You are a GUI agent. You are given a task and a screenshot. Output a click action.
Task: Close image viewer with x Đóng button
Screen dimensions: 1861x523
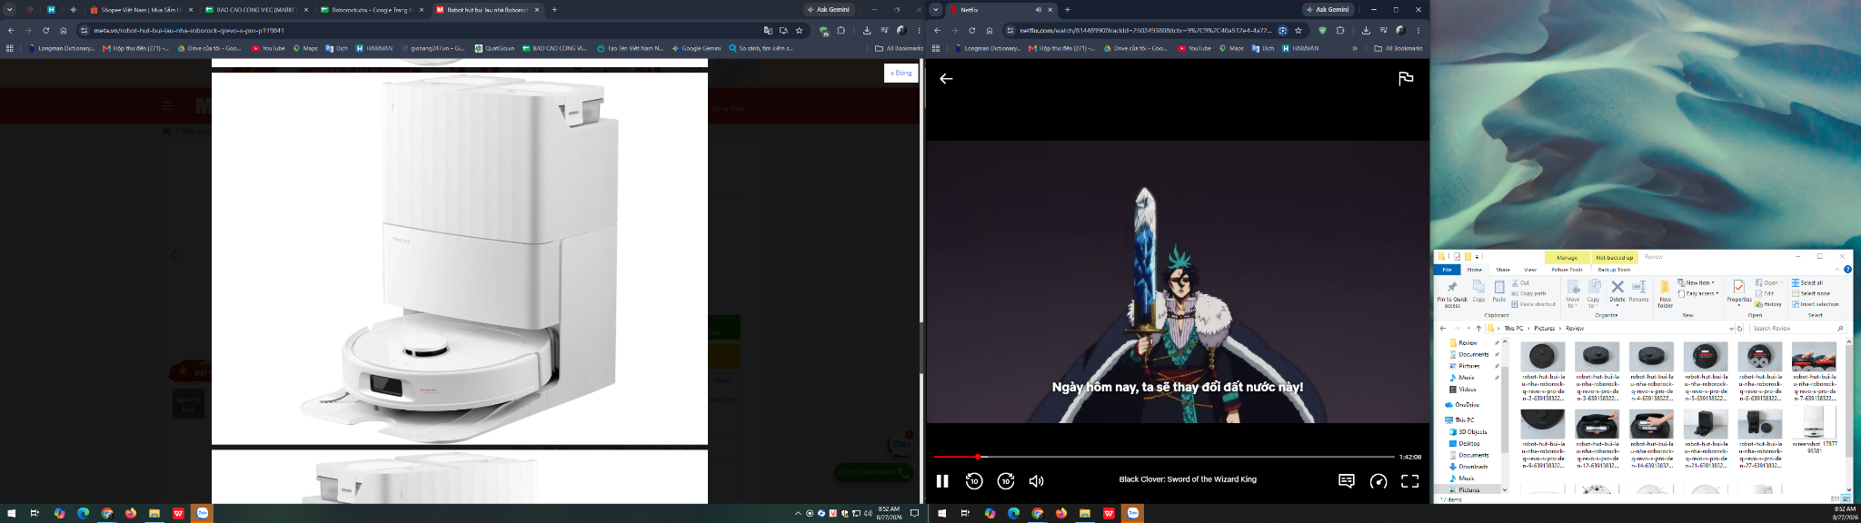(x=901, y=73)
